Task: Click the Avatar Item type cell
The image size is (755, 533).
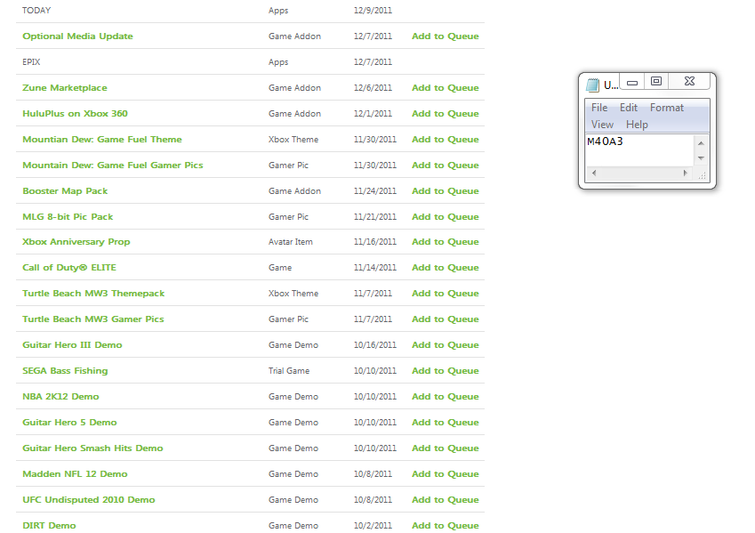Action: tap(290, 242)
